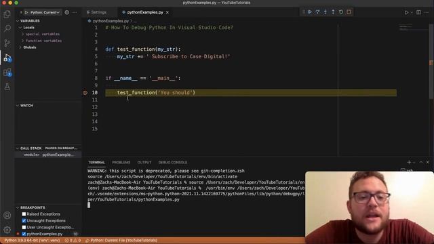
Task: Open the Accounts menu icon
Action: tap(7, 216)
